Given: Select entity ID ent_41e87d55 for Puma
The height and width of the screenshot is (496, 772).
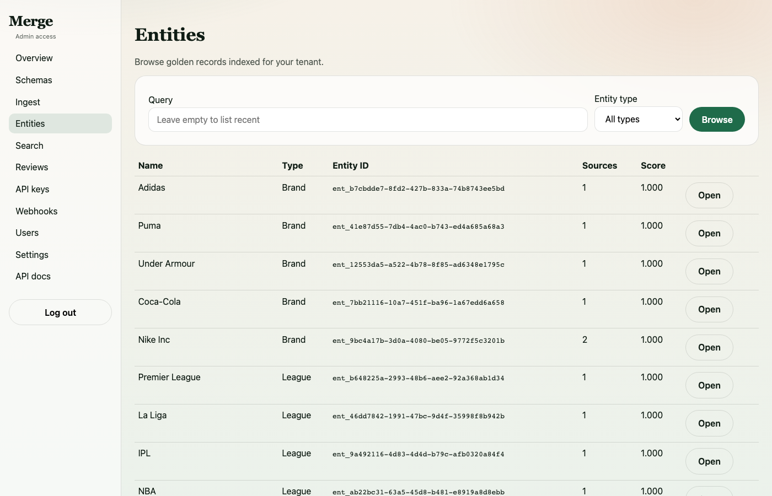Looking at the screenshot, I should click(419, 227).
